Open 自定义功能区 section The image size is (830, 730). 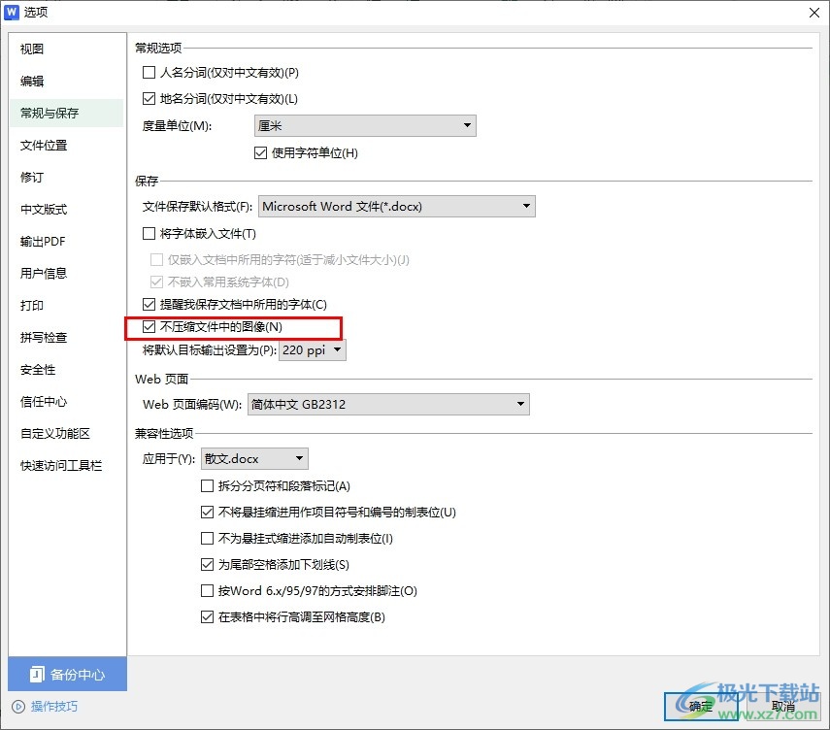[55, 434]
